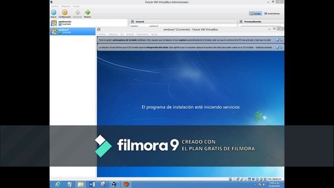Viewport: 334px width, 188px height.
Task: Click the Descartar toolbar icon
Action: coord(77,14)
